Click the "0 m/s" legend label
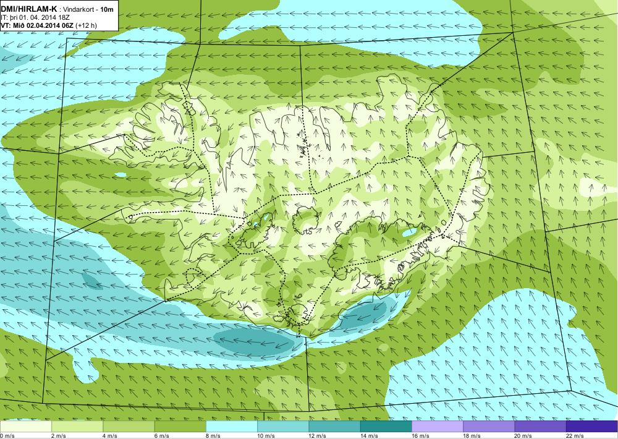 pyautogui.click(x=7, y=436)
